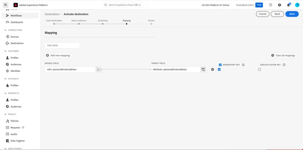Collapse the Privacy section
303x150 pixels.
[x=5, y=114]
